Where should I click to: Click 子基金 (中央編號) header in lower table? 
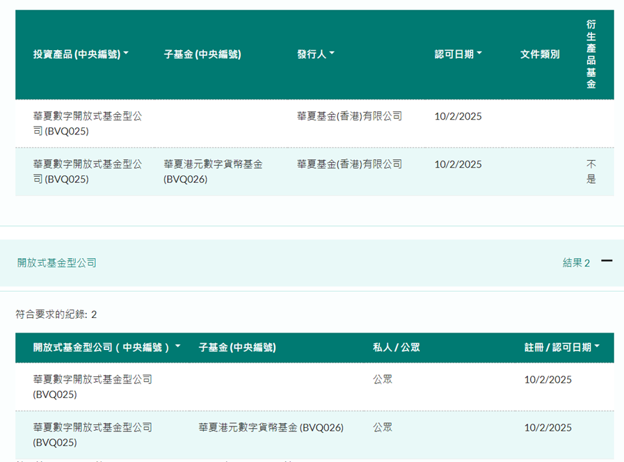237,347
